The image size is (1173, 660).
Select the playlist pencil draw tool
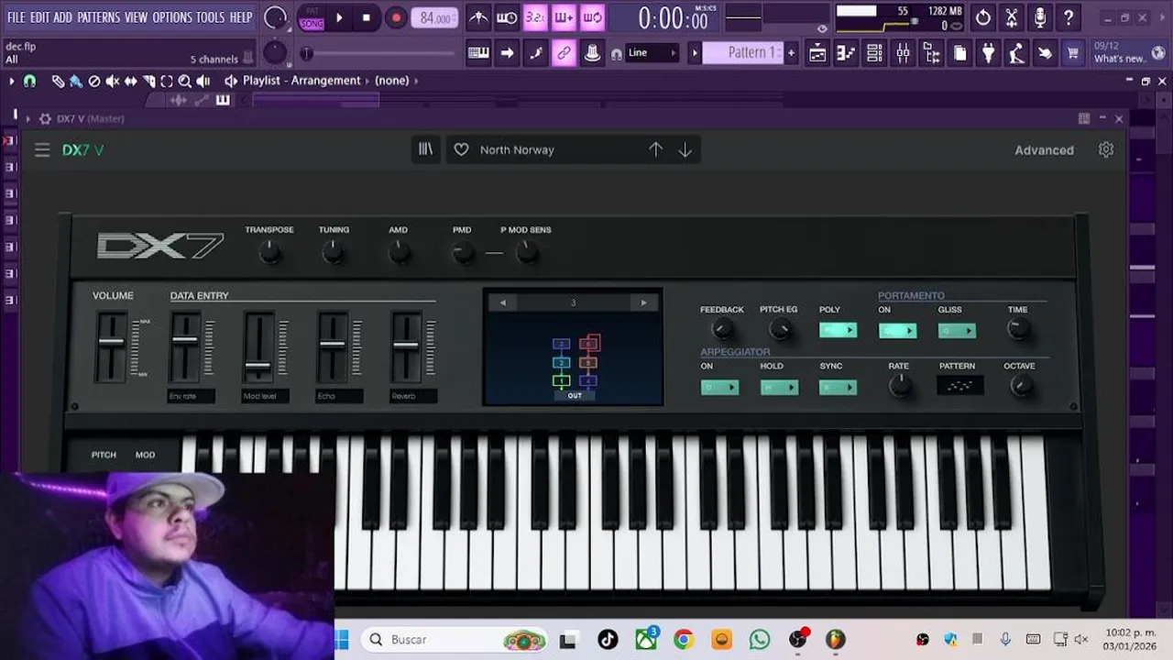(58, 81)
